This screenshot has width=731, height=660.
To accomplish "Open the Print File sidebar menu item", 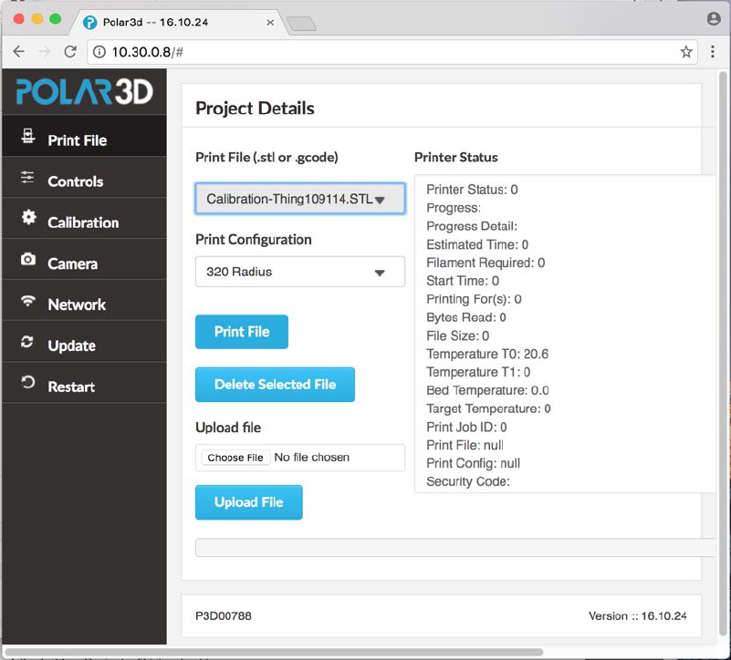I will click(84, 136).
